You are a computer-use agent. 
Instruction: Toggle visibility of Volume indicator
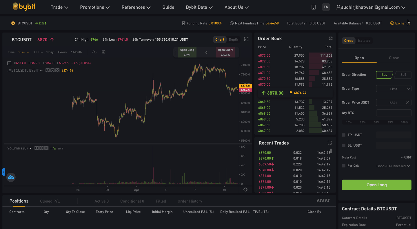(37, 148)
